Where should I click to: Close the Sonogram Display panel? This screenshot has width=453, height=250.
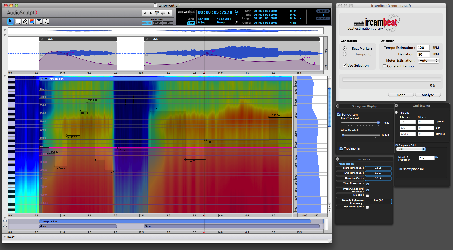tap(338, 106)
